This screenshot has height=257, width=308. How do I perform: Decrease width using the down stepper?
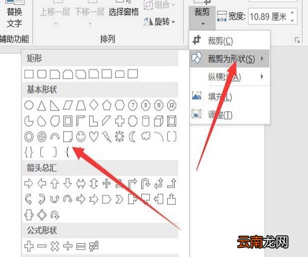pos(293,20)
